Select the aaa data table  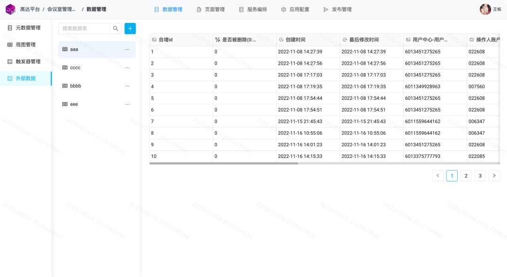(x=97, y=49)
